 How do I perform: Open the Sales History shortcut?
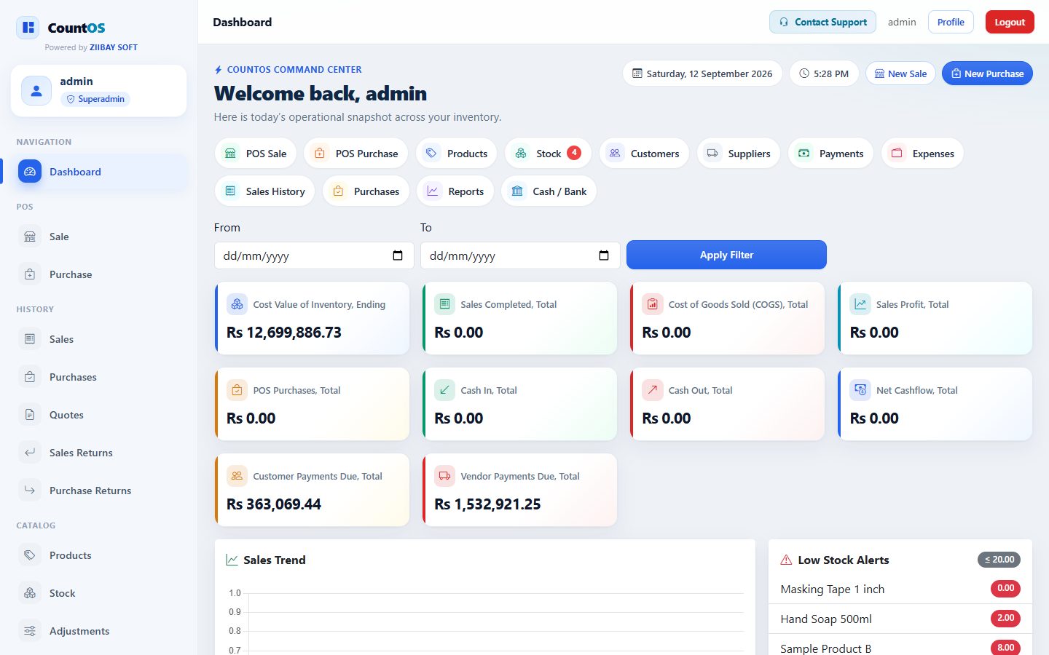click(264, 191)
